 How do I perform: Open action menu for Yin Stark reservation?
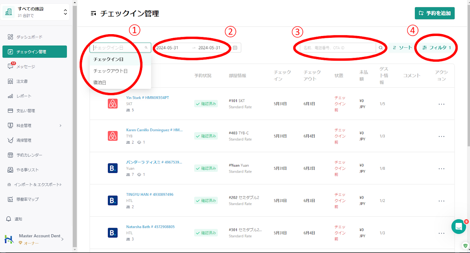click(441, 104)
